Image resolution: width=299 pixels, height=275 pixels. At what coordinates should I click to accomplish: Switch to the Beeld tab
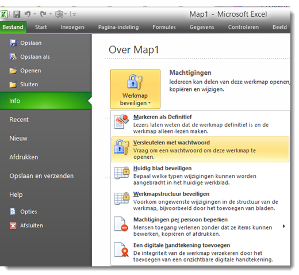coord(280,27)
